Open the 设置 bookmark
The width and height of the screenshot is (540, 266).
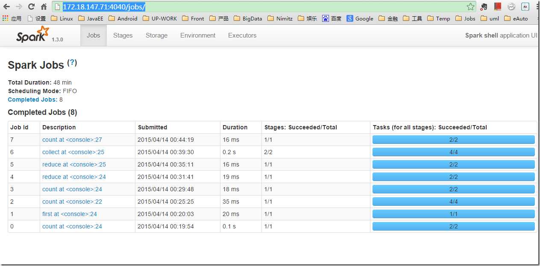[36, 18]
